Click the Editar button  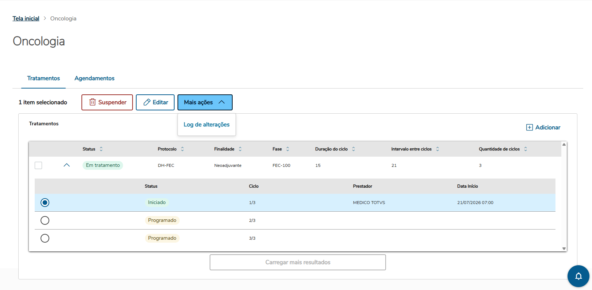[x=155, y=102]
